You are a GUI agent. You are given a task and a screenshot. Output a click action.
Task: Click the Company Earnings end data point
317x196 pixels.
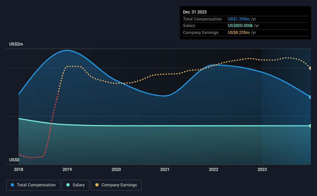pos(310,68)
